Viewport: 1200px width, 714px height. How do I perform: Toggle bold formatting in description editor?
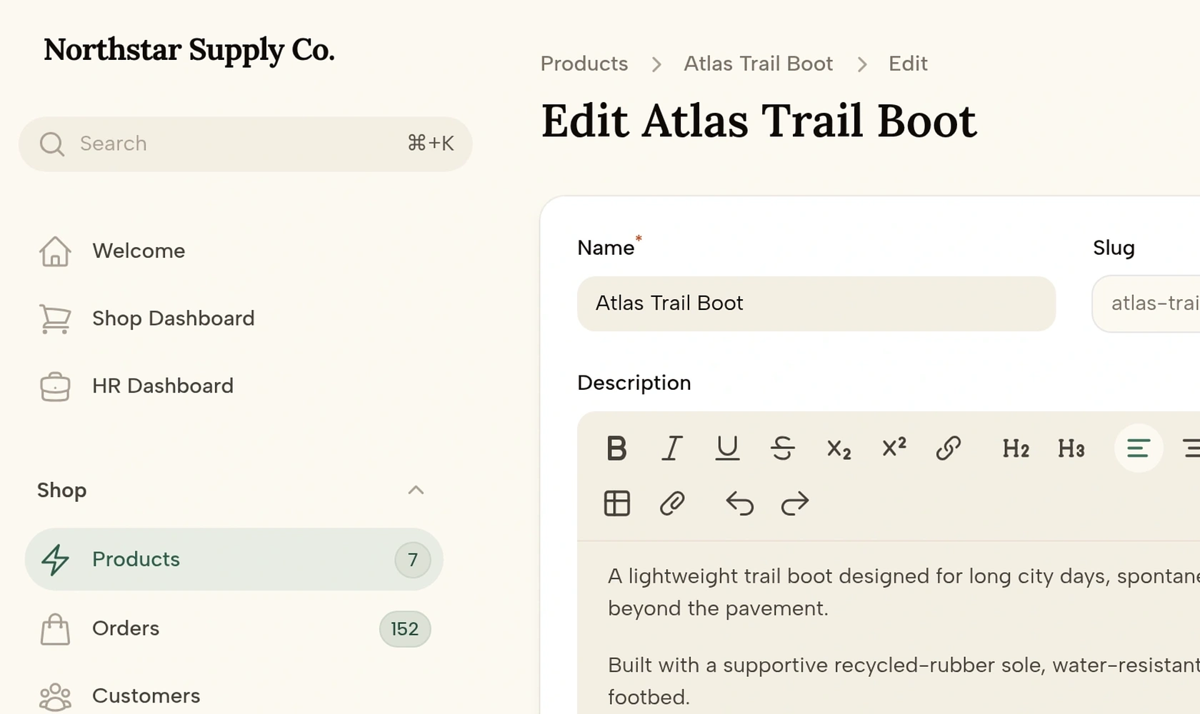click(x=616, y=448)
